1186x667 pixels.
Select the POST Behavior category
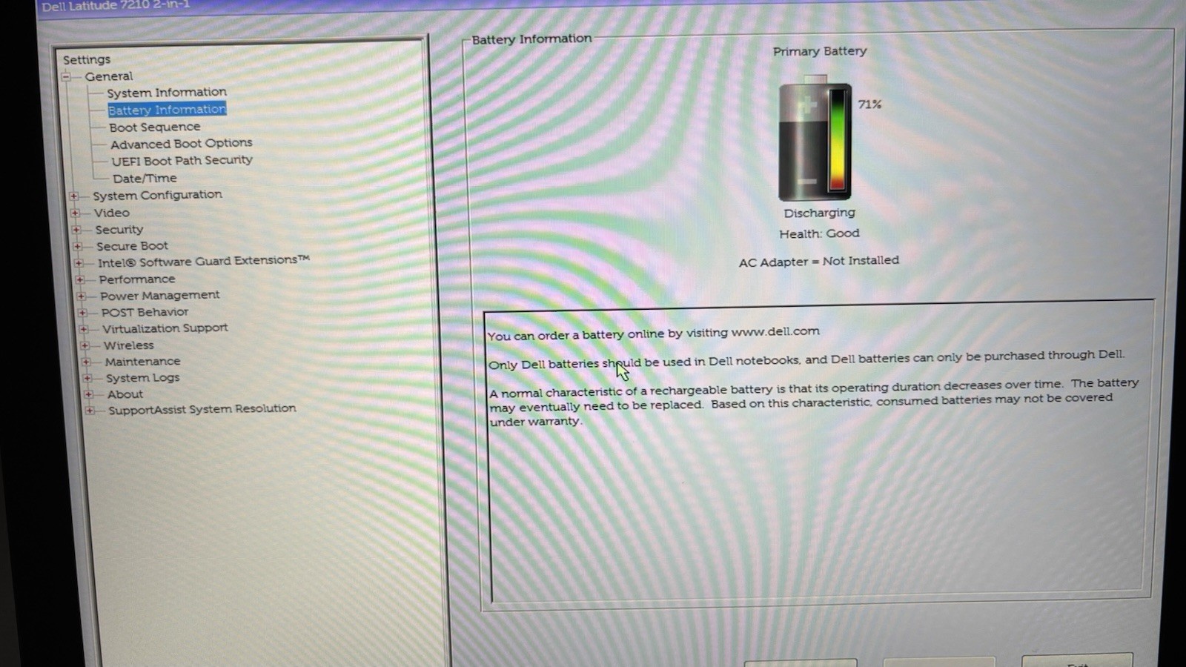coord(145,312)
